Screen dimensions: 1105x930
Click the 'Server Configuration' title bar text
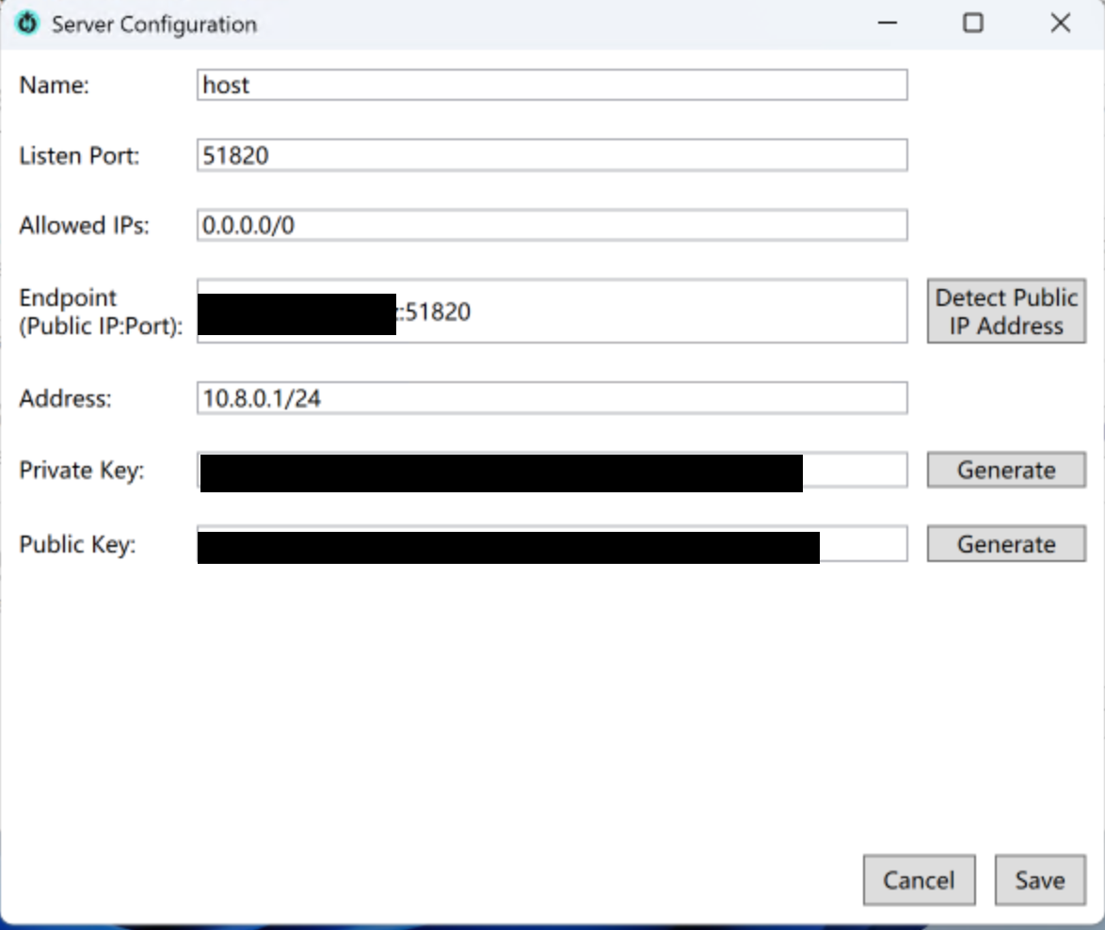tap(153, 24)
